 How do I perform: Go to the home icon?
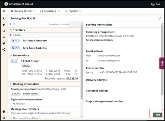pos(4,11)
